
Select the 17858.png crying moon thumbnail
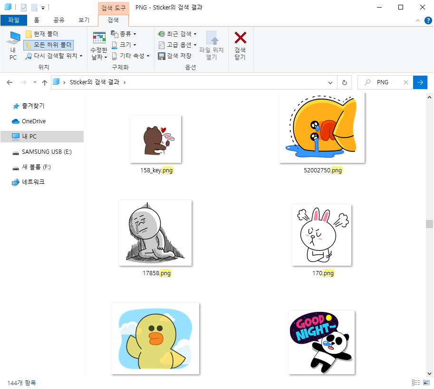point(155,233)
